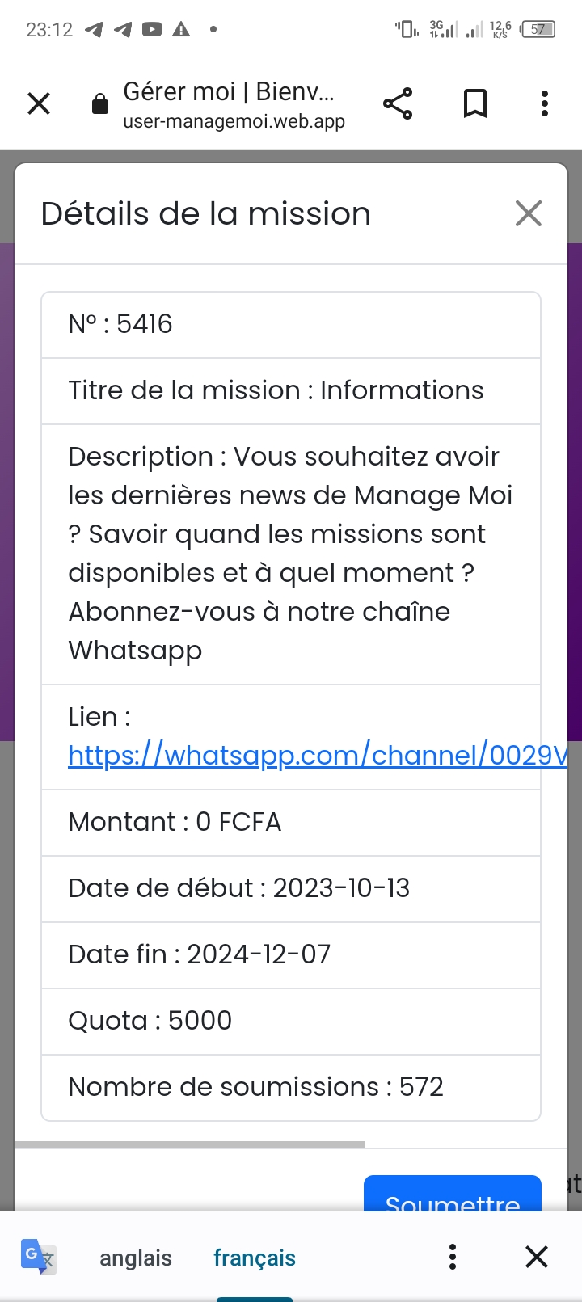Tap the battery level indicator
The width and height of the screenshot is (582, 1302).
coord(538,30)
